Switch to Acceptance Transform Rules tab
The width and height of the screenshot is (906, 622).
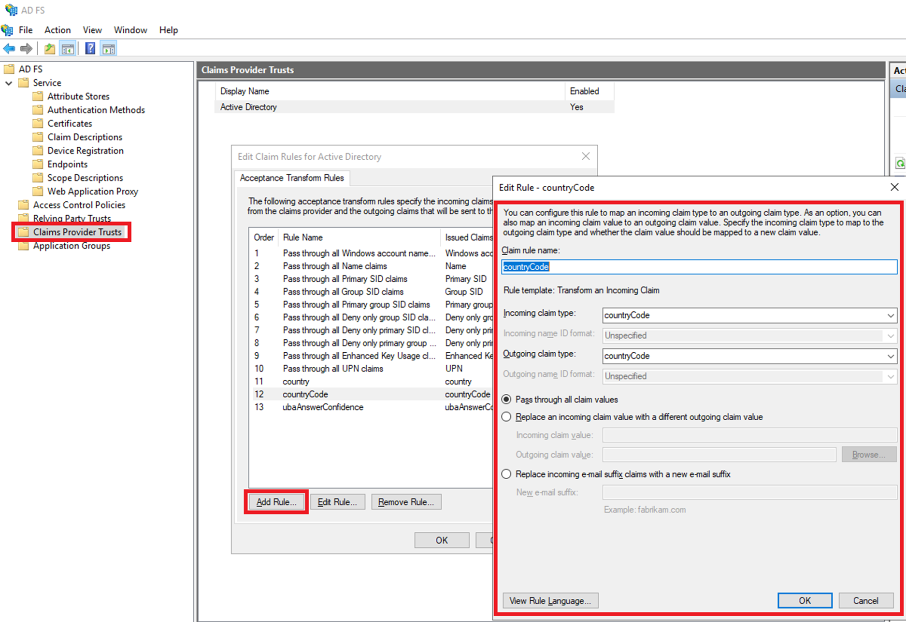(292, 178)
